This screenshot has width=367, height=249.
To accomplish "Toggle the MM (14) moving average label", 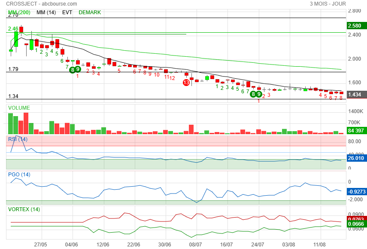I will pos(46,12).
